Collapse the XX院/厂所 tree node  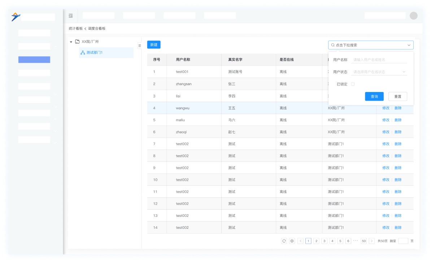tap(71, 42)
